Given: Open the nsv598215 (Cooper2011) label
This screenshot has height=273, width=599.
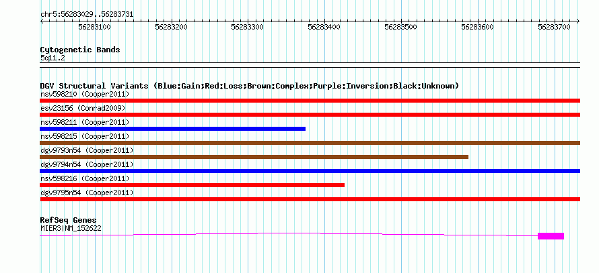Looking at the screenshot, I should click(x=85, y=136).
